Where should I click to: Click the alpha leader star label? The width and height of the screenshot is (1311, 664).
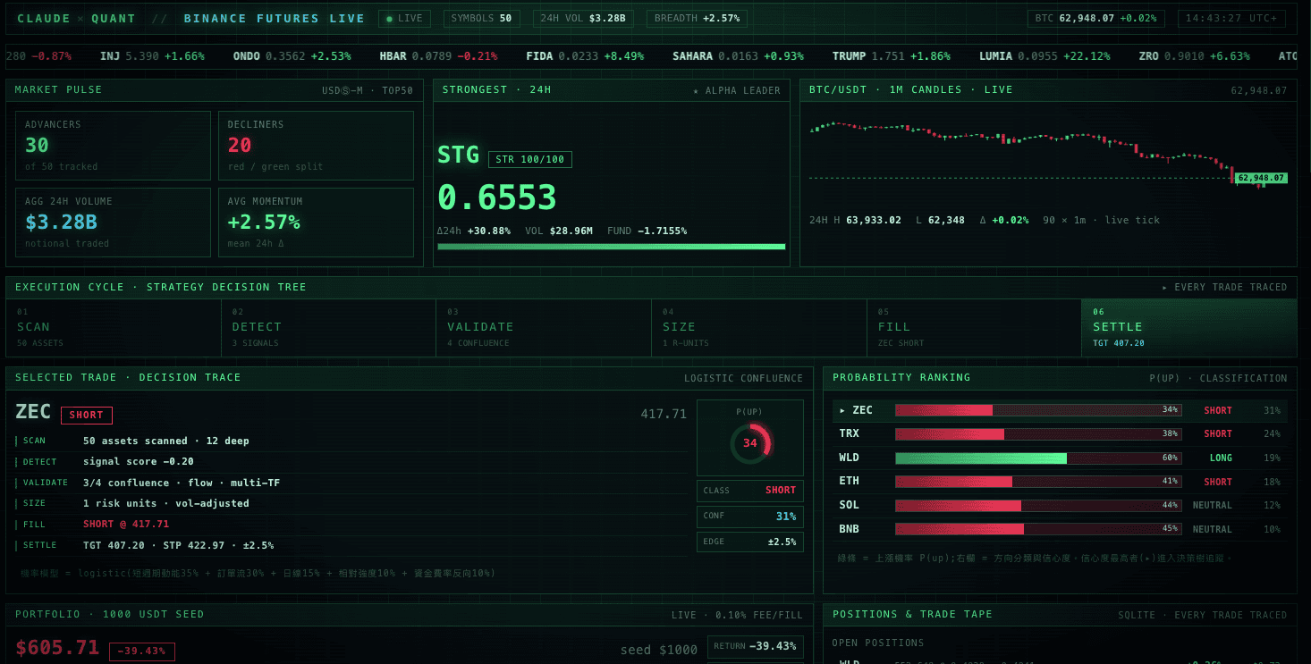[737, 90]
